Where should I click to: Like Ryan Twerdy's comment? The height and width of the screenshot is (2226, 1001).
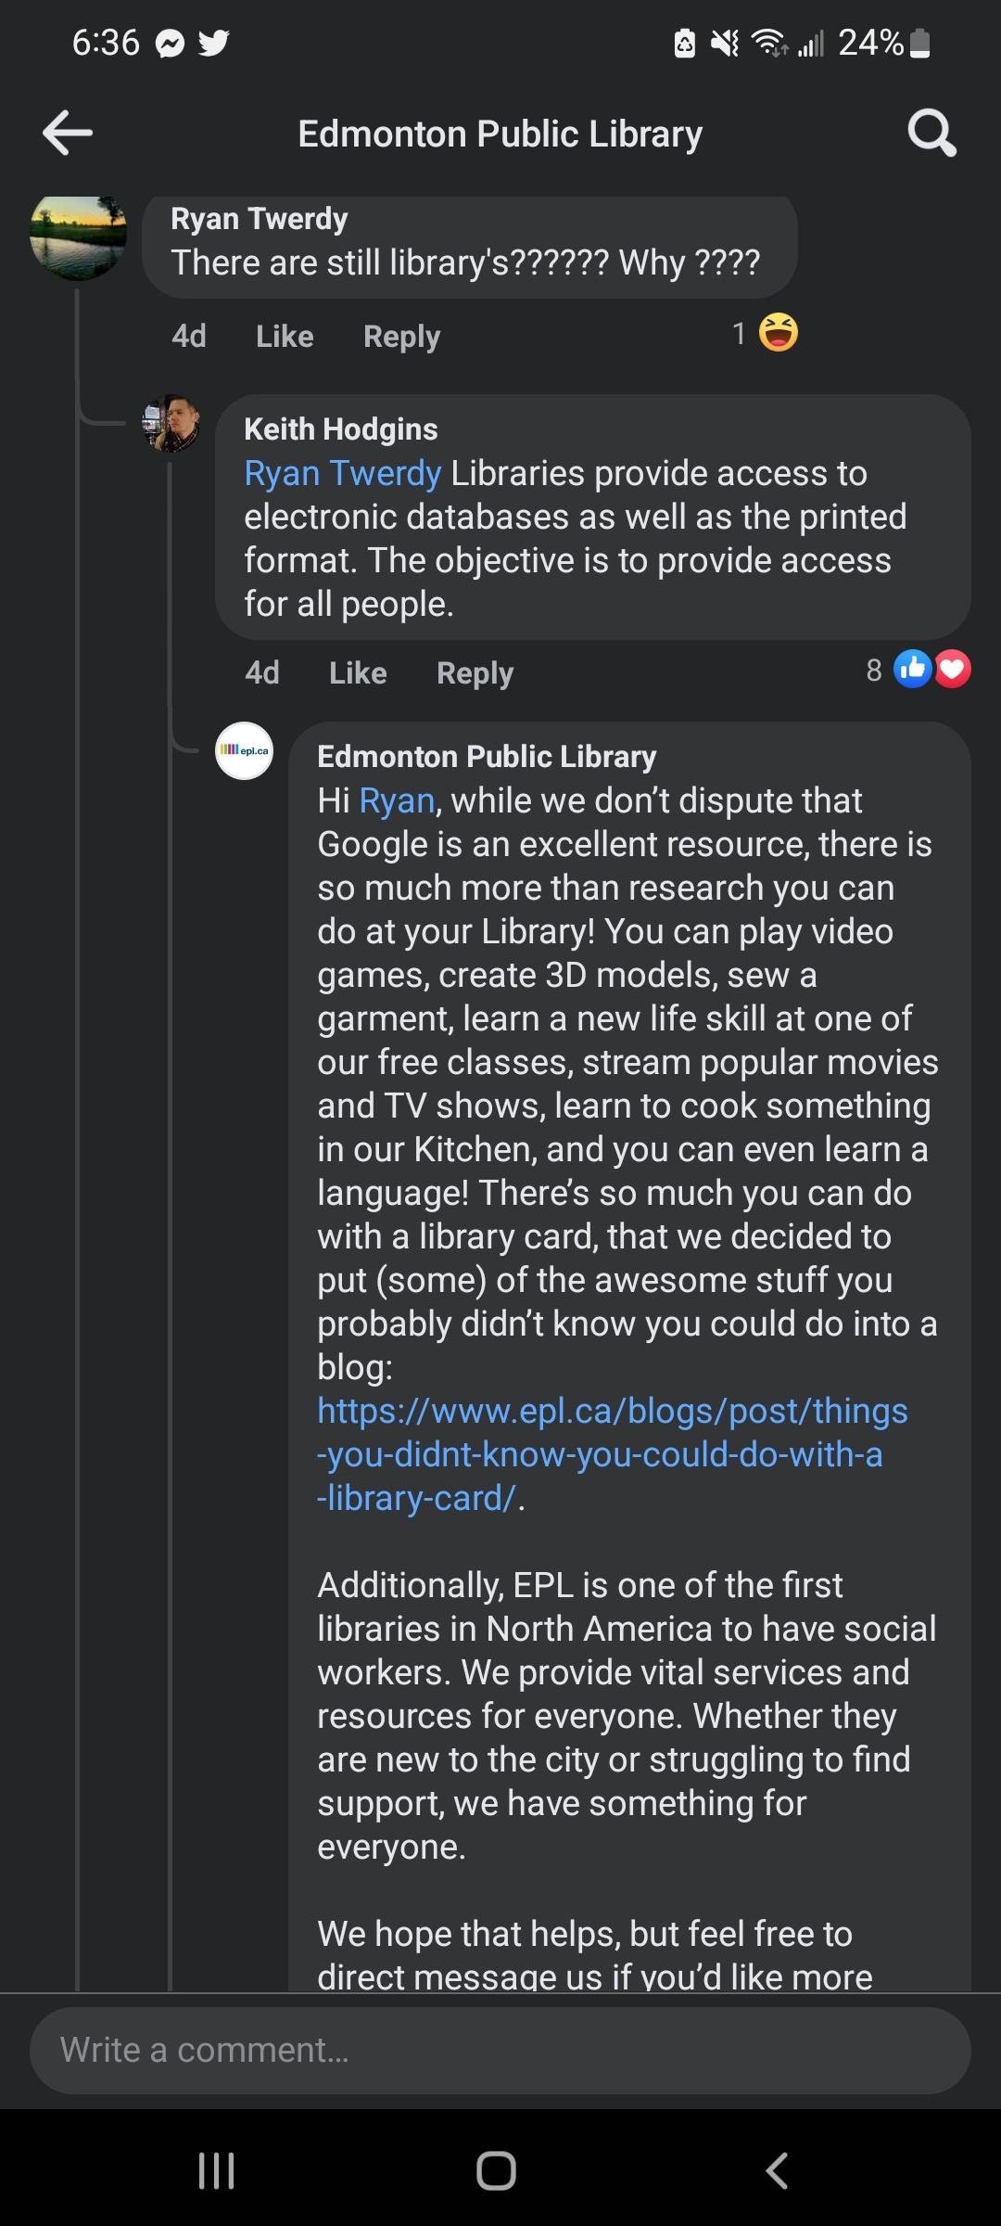[x=285, y=336]
